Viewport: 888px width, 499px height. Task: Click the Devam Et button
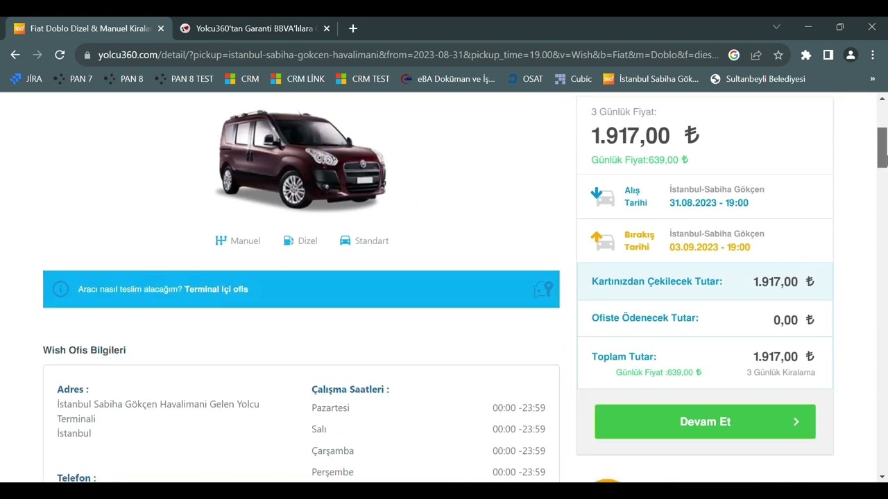pyautogui.click(x=705, y=421)
